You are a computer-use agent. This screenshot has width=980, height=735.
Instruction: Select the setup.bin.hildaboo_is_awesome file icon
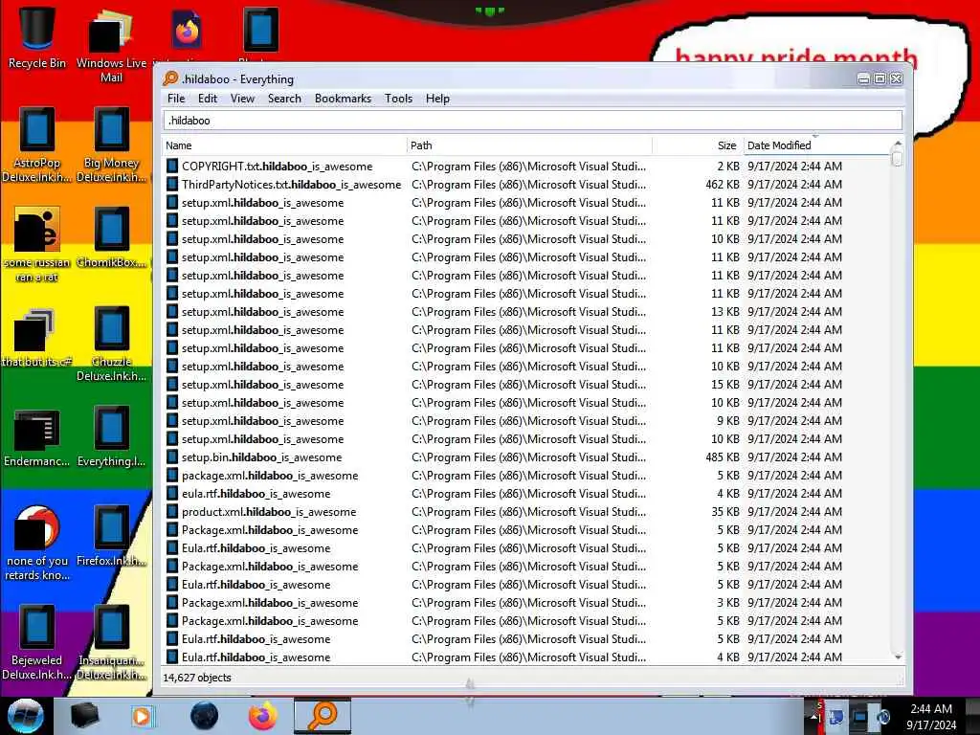pyautogui.click(x=172, y=457)
